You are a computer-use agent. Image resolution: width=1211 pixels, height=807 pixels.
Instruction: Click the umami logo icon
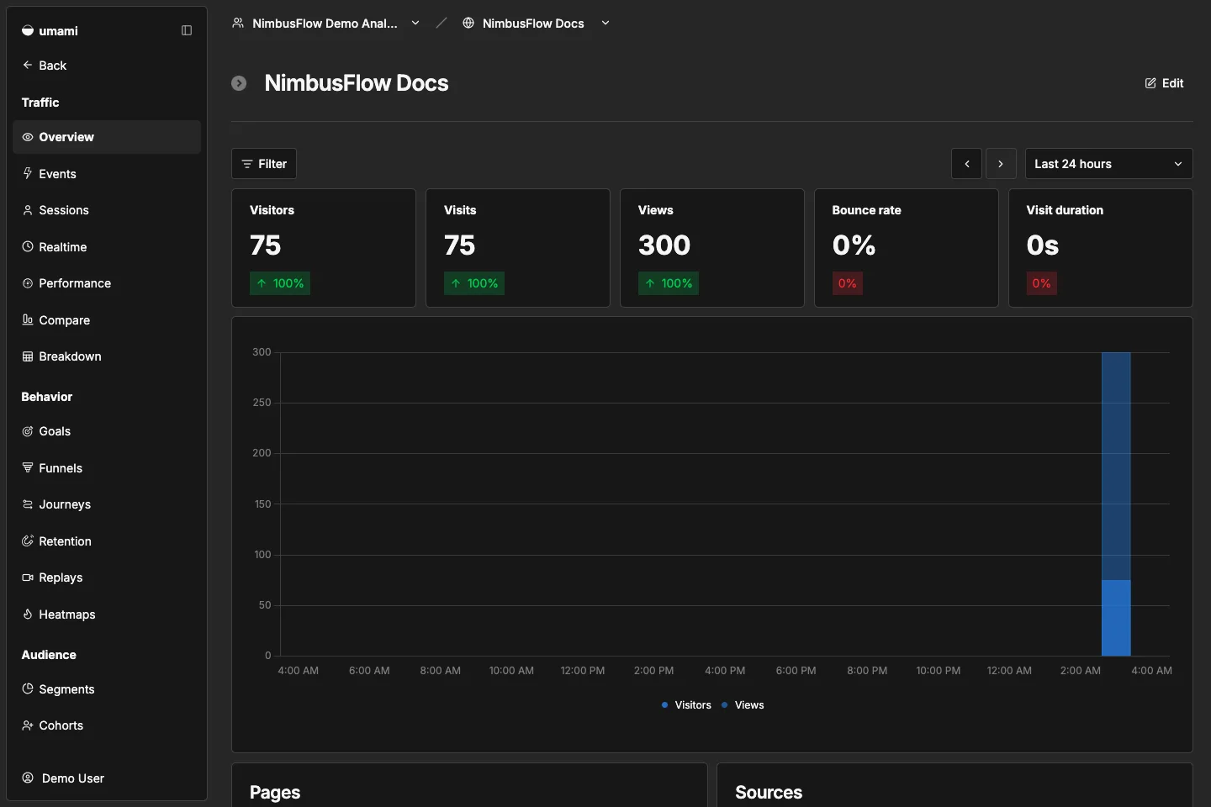pos(28,30)
